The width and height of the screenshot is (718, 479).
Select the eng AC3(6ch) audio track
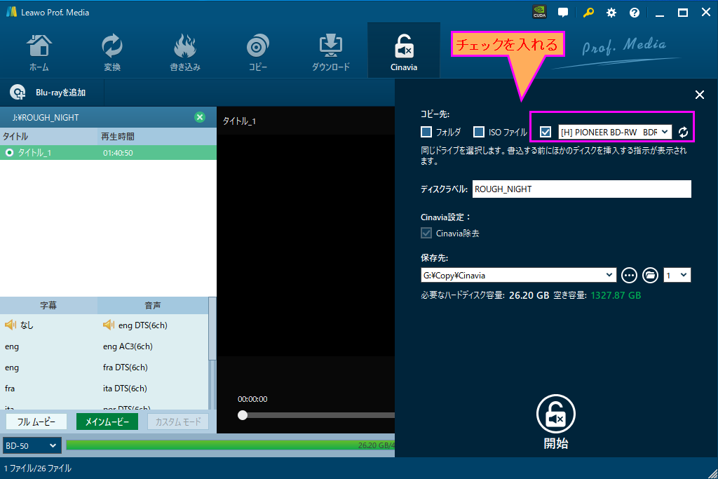click(x=128, y=346)
